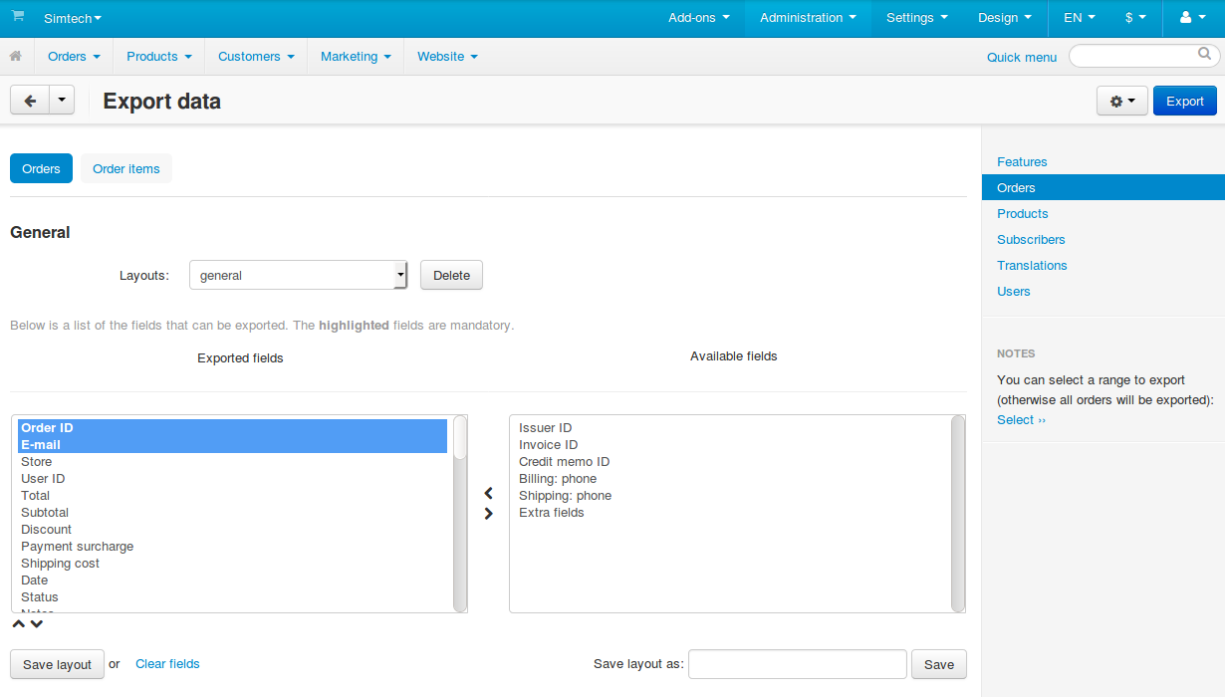
Task: Select the Orders tab
Action: click(x=41, y=168)
